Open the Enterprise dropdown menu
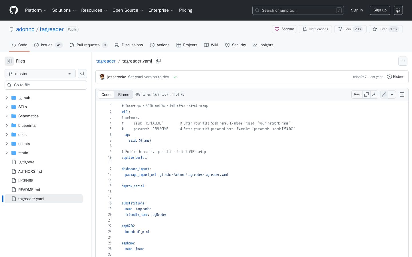The image size is (412, 257). click(161, 10)
